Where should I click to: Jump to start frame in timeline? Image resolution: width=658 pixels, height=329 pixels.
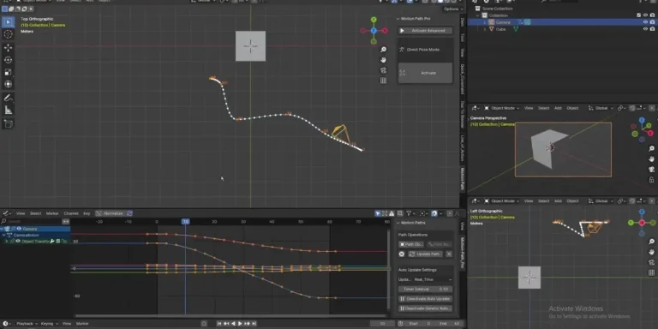click(x=219, y=324)
